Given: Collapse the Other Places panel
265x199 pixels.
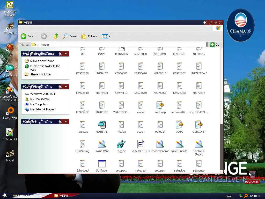Looking at the screenshot, I should 66,87.
